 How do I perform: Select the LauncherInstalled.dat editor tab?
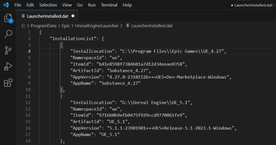pos(47,16)
